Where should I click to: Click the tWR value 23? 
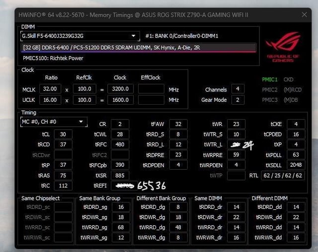click(237, 124)
